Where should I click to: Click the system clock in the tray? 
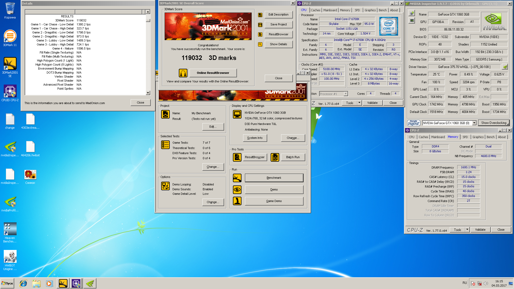[499, 283]
